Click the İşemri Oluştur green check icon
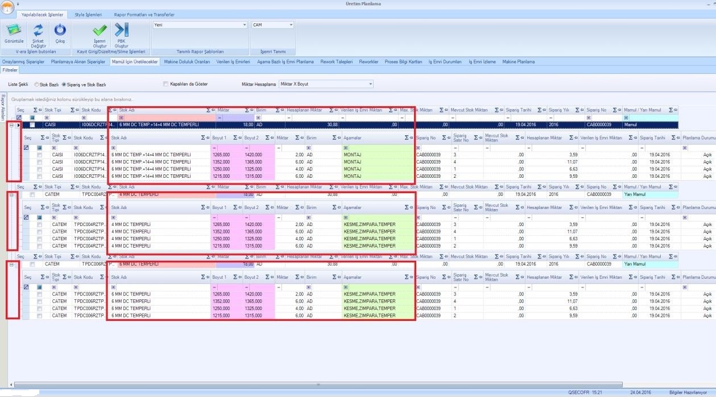The width and height of the screenshot is (716, 397). 100,30
